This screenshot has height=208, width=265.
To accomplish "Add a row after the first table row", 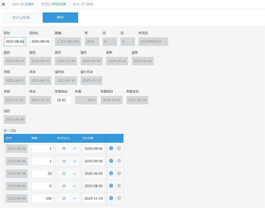I will pyautogui.click(x=111, y=149).
